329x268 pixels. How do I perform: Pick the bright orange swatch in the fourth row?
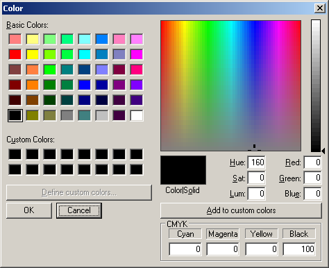(x=33, y=85)
